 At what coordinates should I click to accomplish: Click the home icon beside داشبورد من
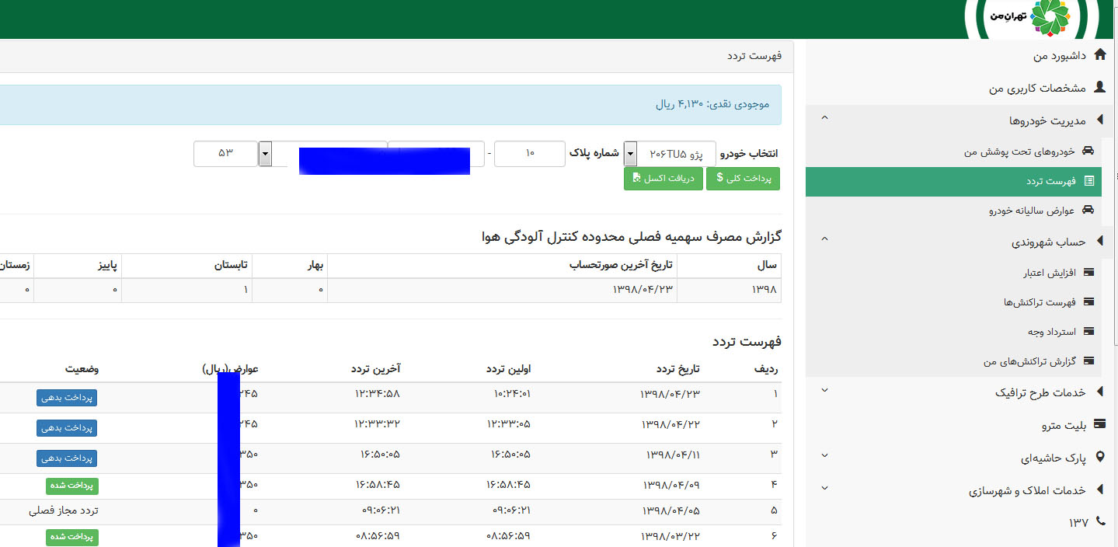point(1099,55)
